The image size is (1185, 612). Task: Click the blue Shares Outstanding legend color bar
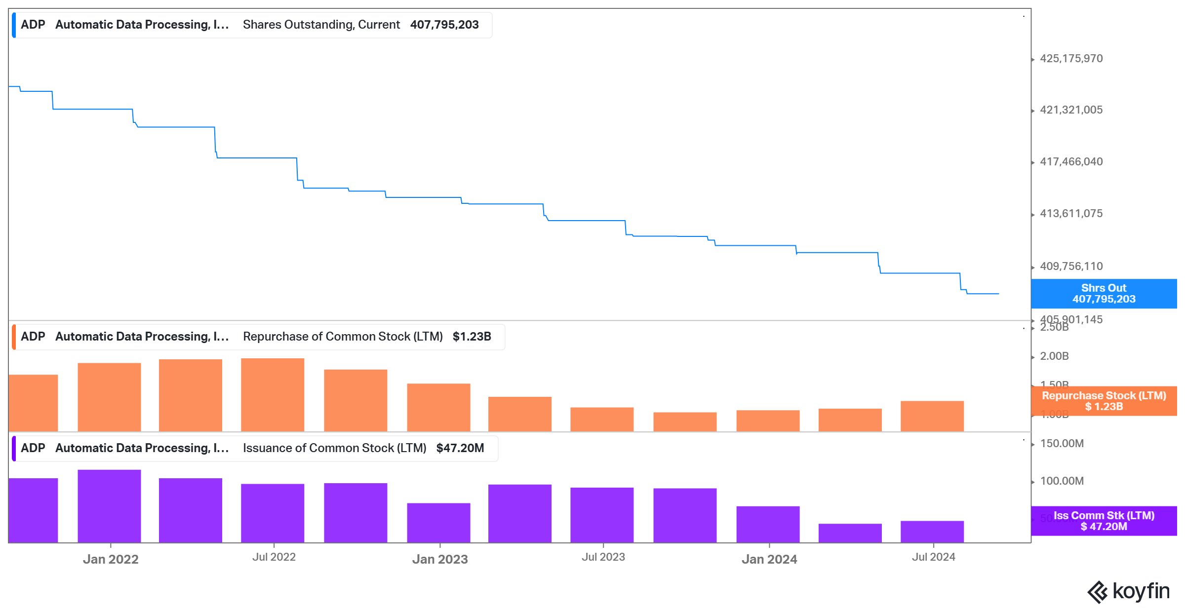[x=14, y=25]
